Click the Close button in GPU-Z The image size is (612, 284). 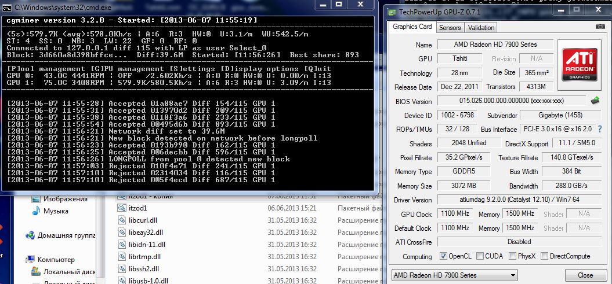coord(585,275)
